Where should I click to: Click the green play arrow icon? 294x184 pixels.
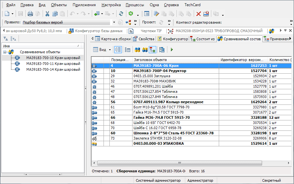pos(172,50)
